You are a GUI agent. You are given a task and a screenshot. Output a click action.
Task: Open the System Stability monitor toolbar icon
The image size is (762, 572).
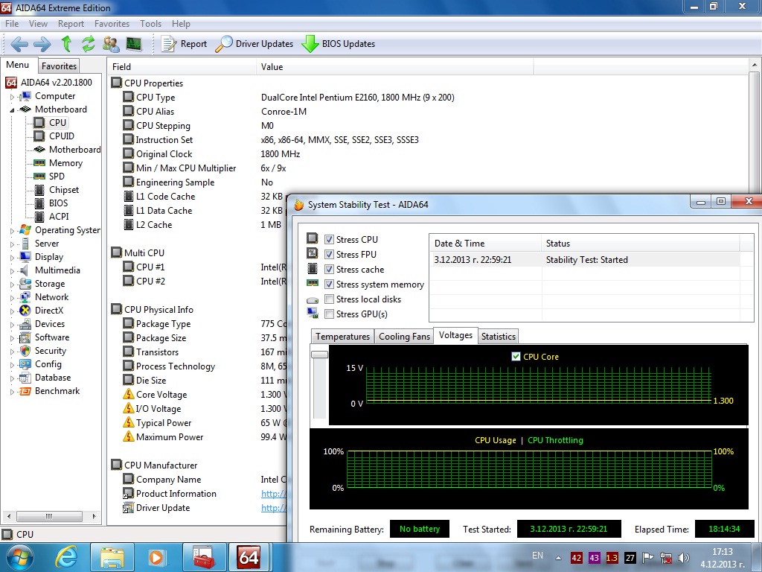pos(134,44)
